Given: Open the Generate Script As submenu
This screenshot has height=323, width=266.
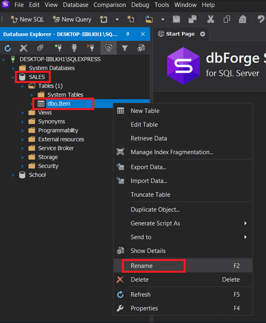Looking at the screenshot, I should (183, 223).
